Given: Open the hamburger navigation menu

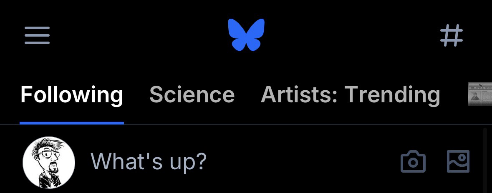Looking at the screenshot, I should coord(37,35).
